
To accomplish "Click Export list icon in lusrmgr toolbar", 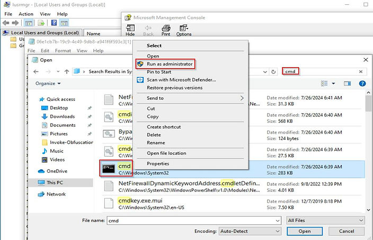I will point(41,23).
